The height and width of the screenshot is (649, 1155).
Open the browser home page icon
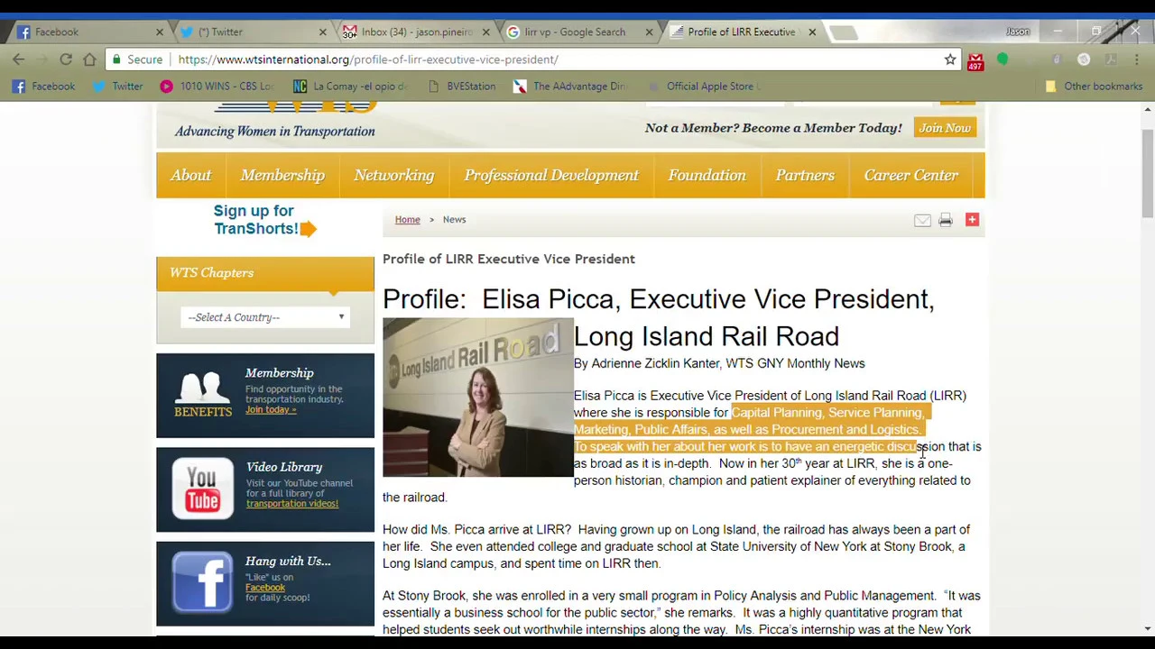point(89,59)
